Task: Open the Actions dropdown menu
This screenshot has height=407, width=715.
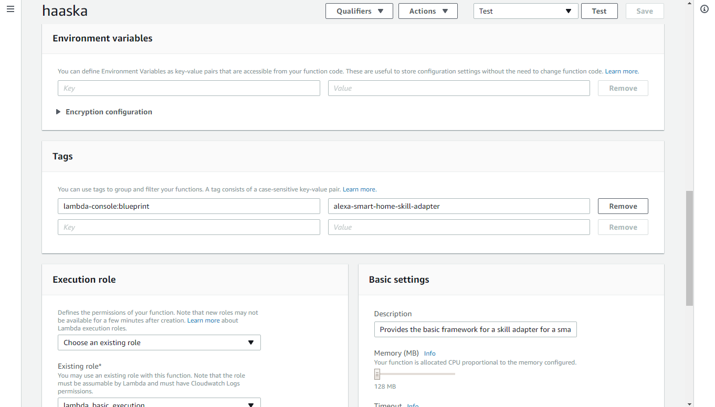Action: [428, 11]
